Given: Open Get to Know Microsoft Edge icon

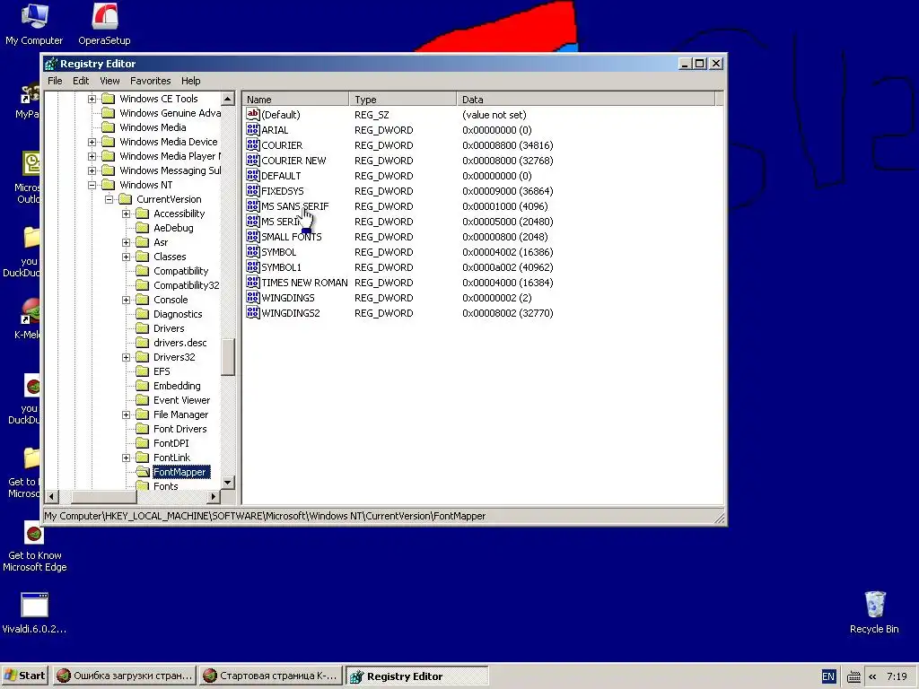Looking at the screenshot, I should coord(34,546).
